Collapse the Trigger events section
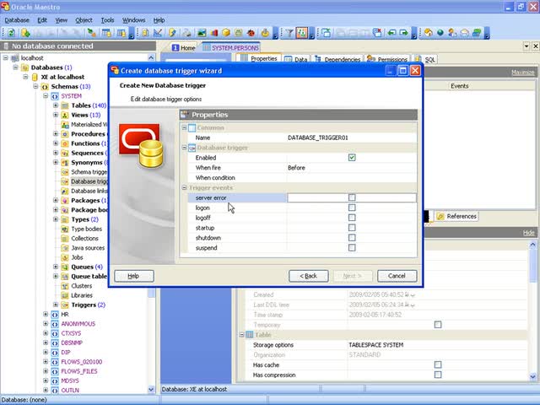This screenshot has height=405, width=540. [184, 187]
